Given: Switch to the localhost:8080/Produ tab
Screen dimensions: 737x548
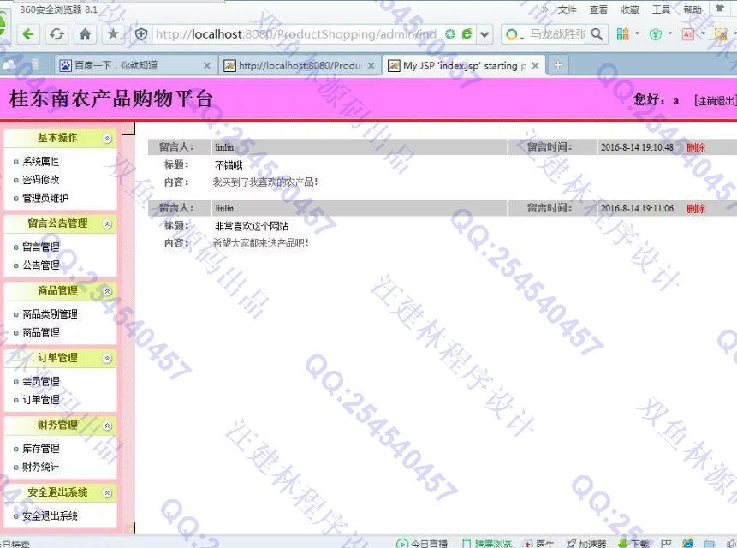Looking at the screenshot, I should (299, 65).
